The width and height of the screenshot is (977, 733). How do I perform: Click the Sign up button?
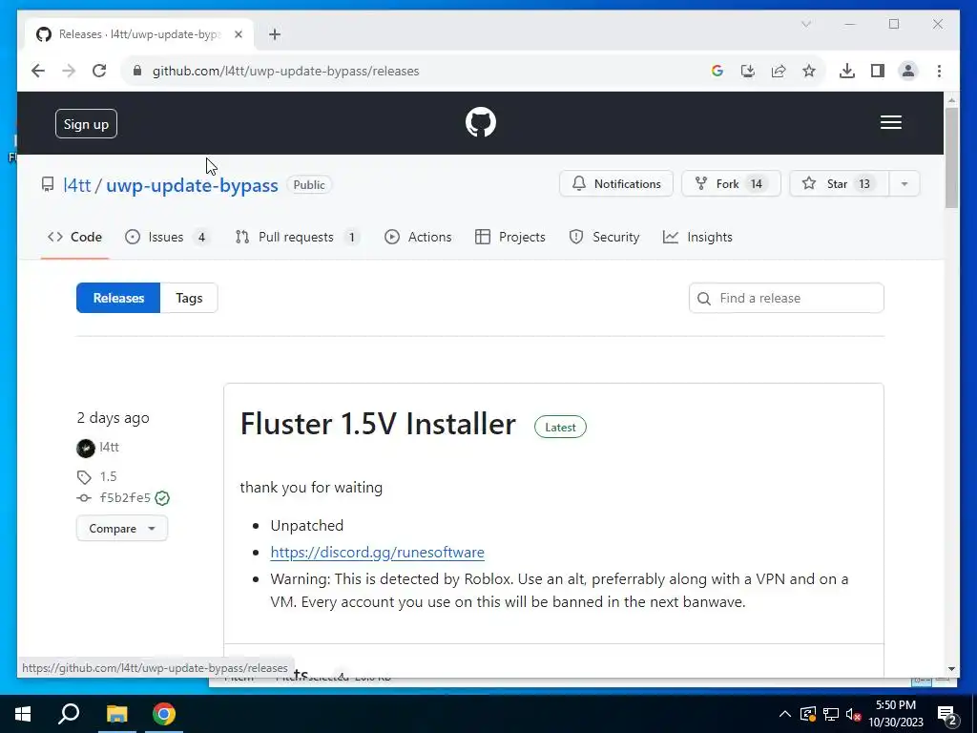pyautogui.click(x=86, y=124)
